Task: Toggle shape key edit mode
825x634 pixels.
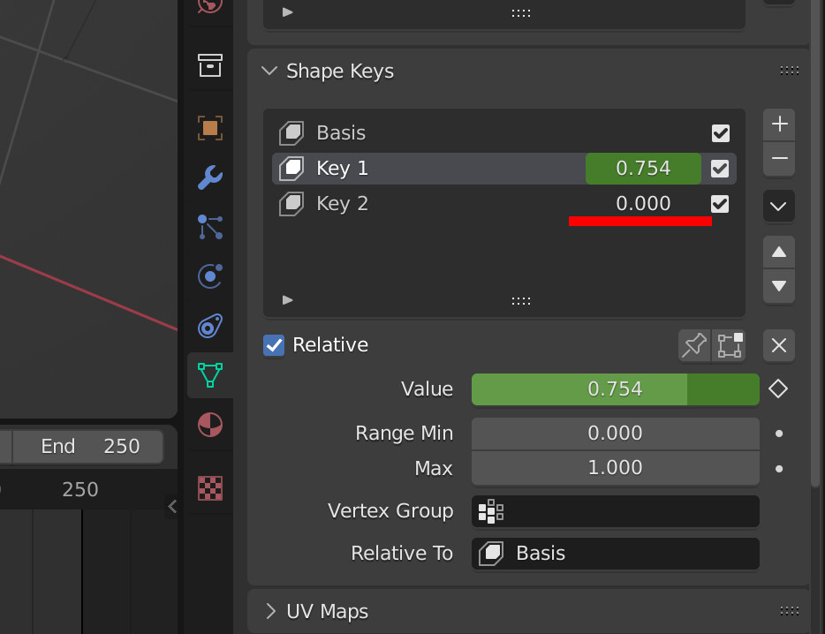Action: click(729, 345)
